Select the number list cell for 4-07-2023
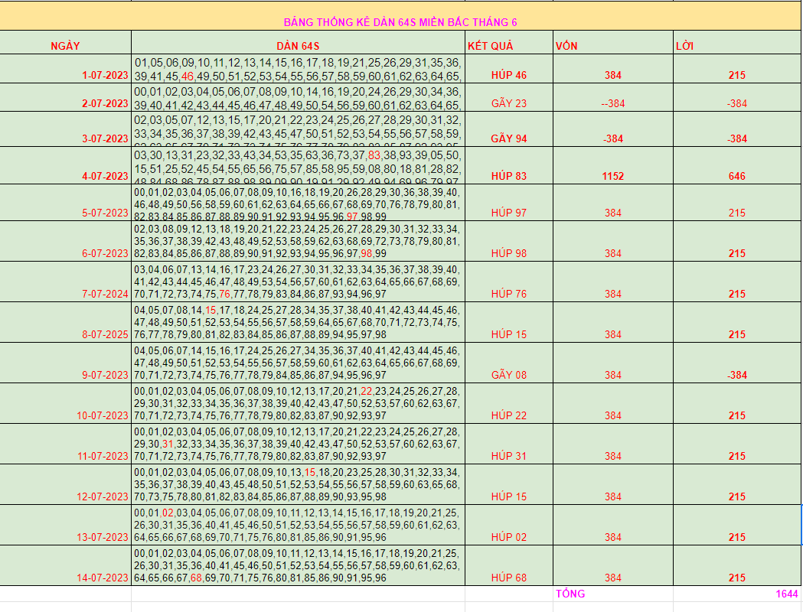 (298, 166)
